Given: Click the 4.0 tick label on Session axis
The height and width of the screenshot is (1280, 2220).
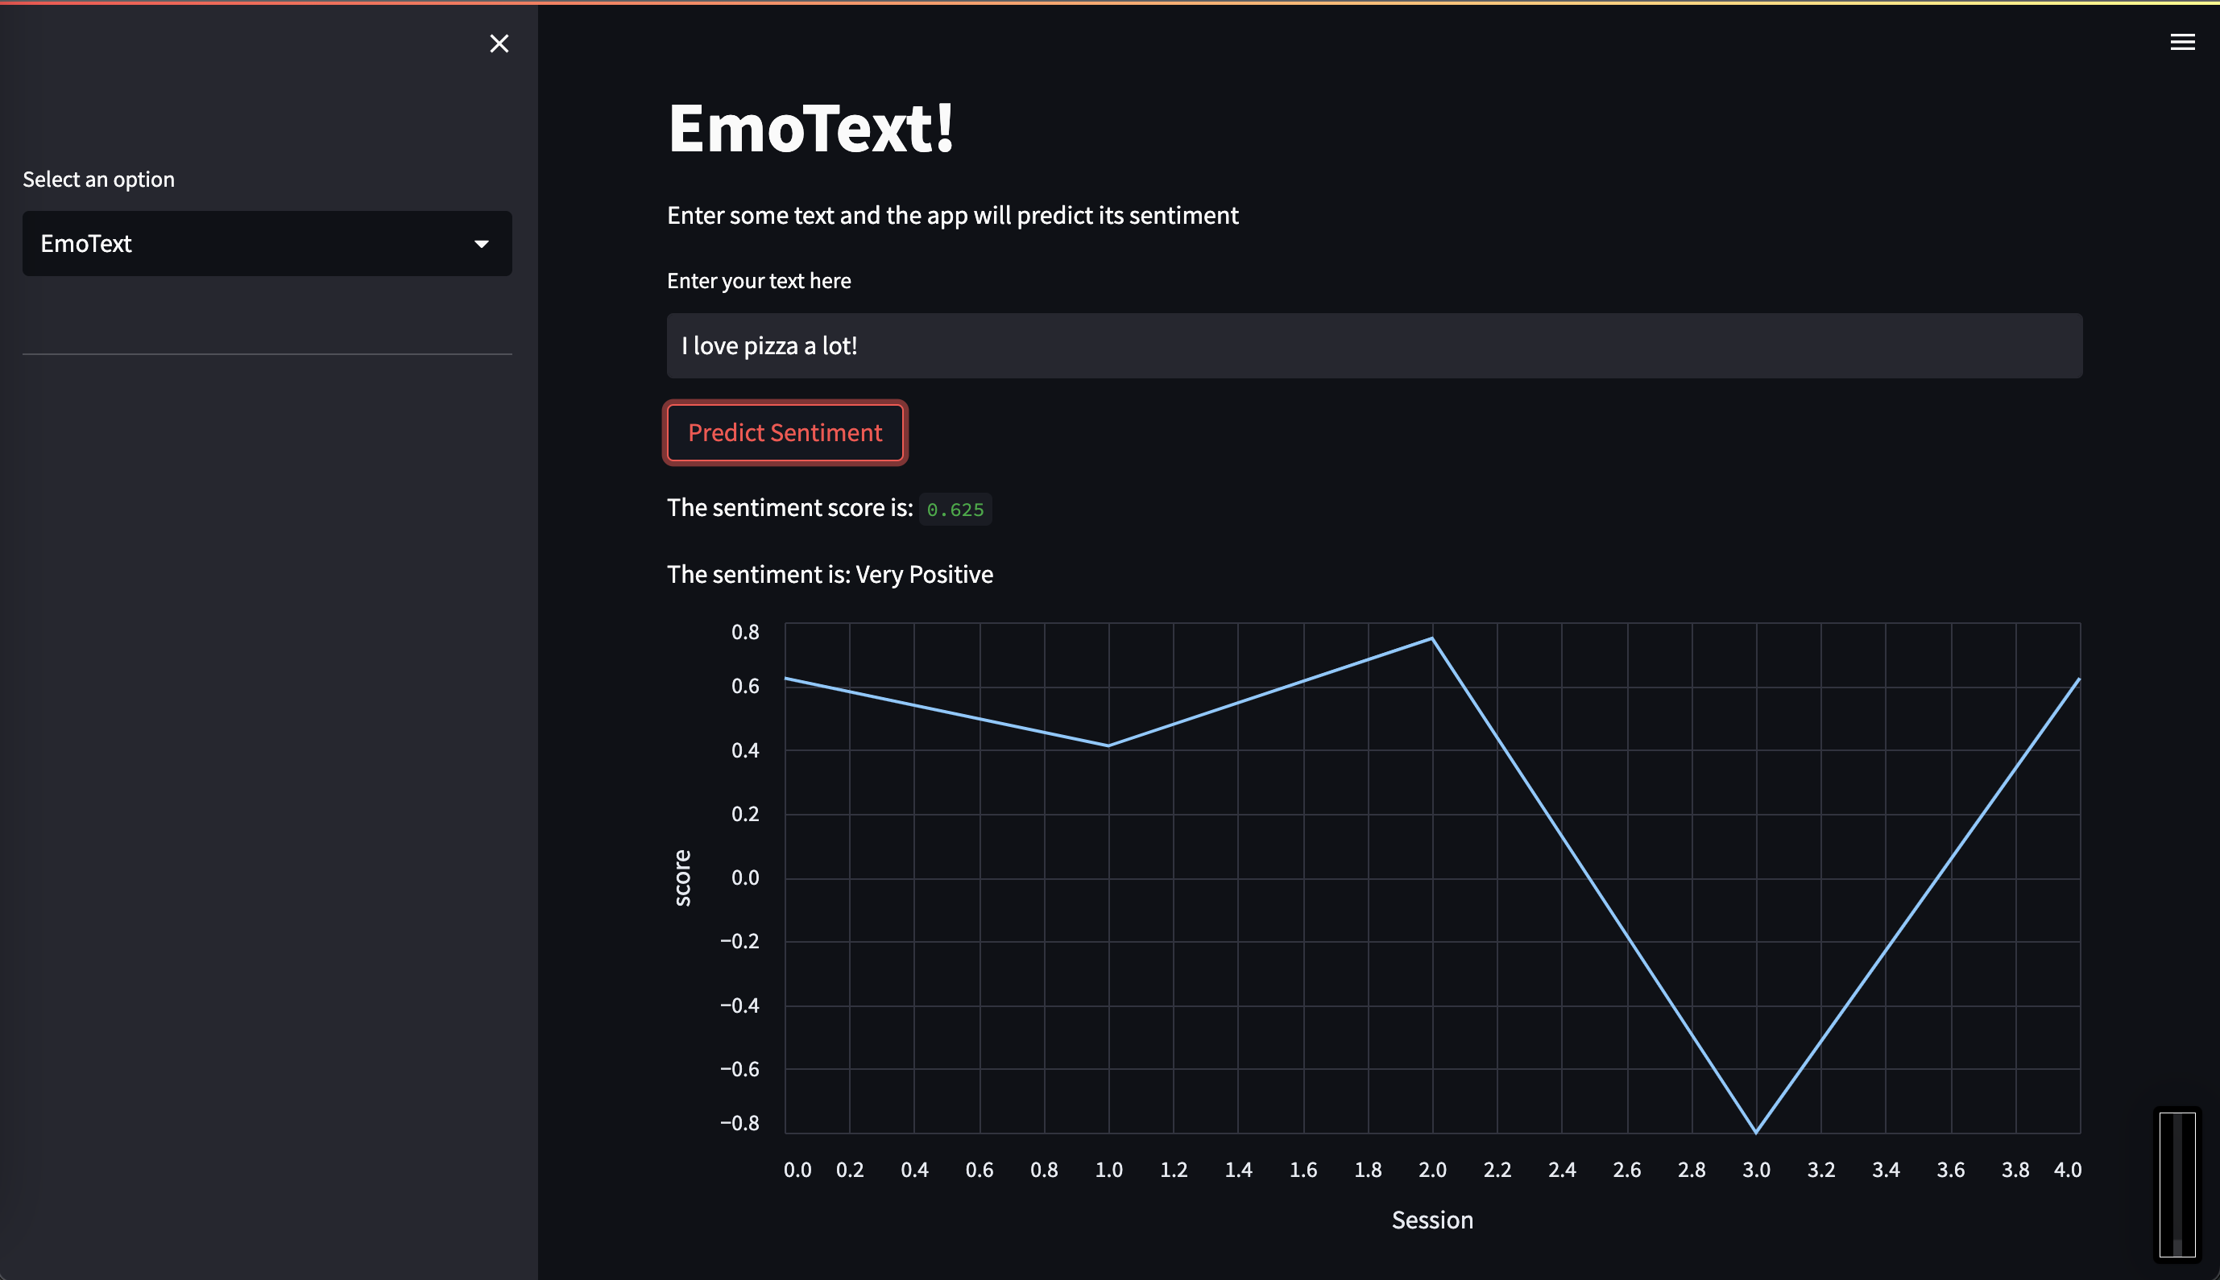Looking at the screenshot, I should point(2067,1170).
